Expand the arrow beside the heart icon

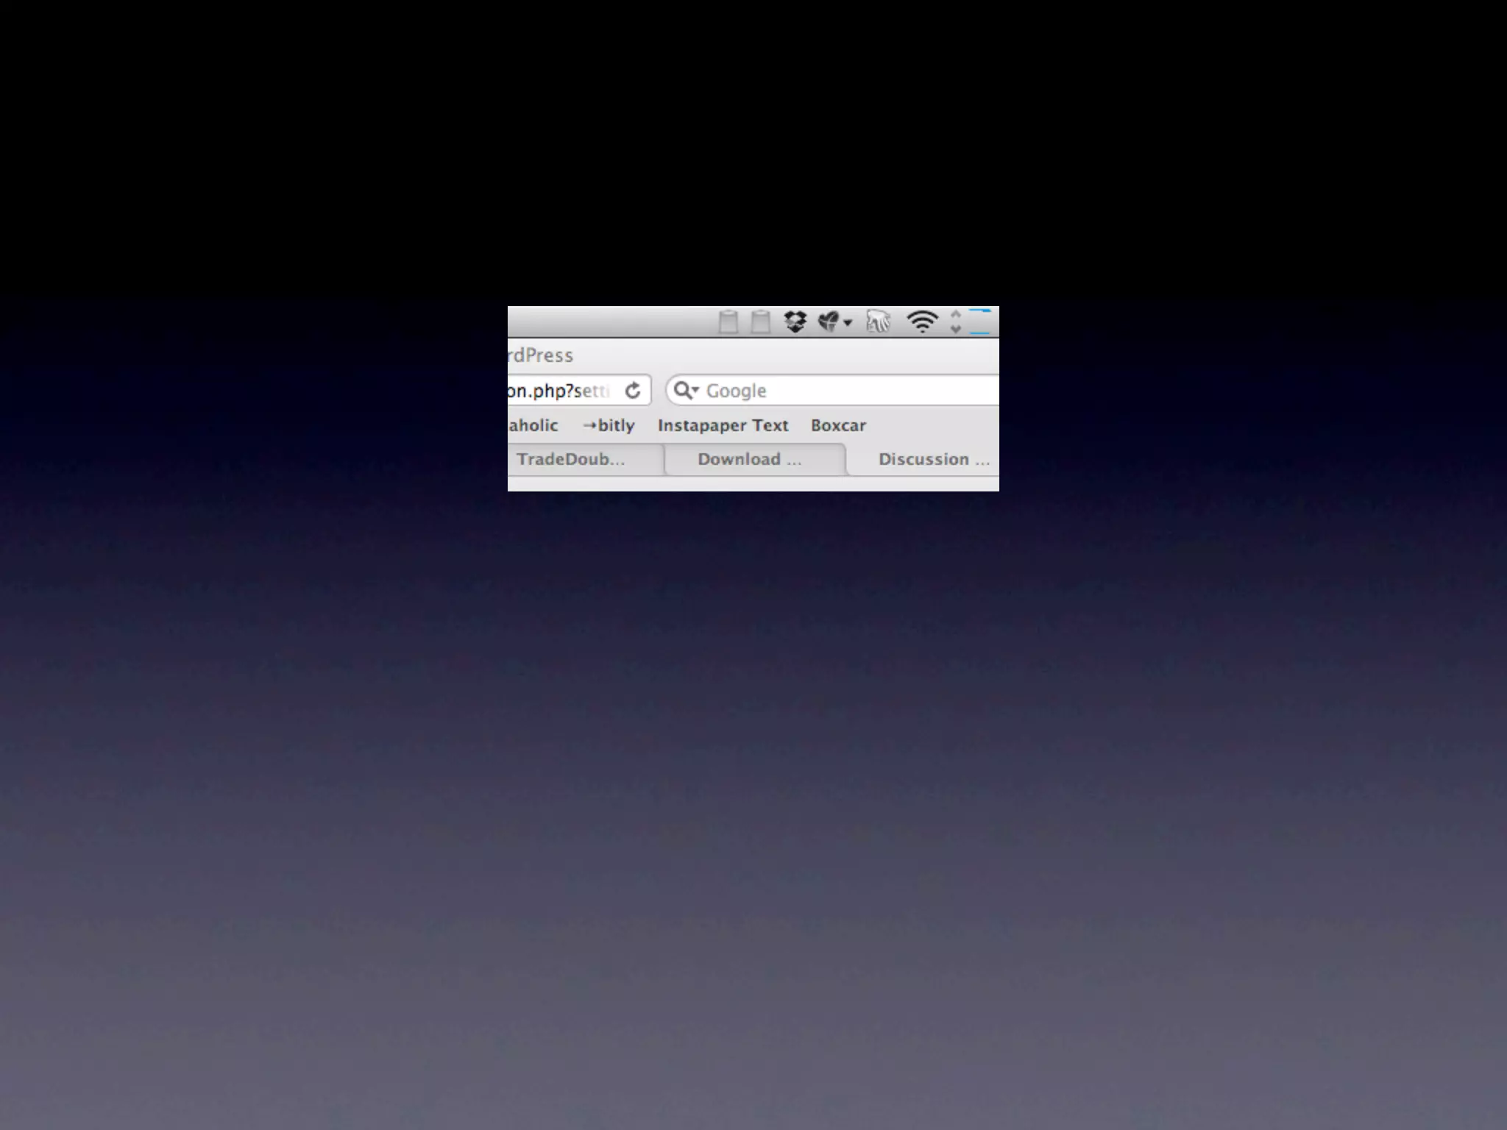(848, 322)
